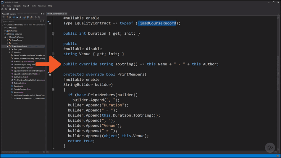Expand the CourseRecord class node
Screen dimensions: 281x158
(7, 40)
